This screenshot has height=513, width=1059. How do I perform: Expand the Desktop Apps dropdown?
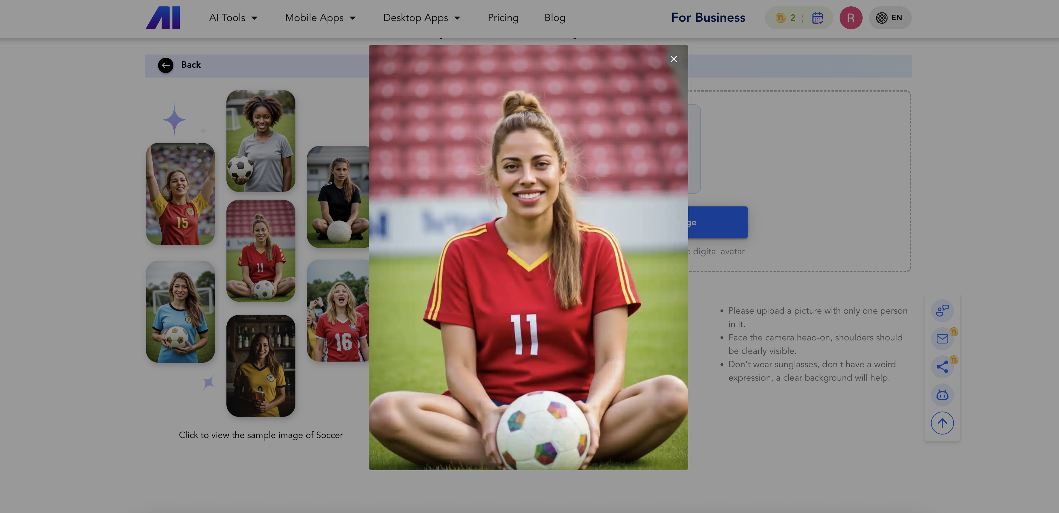point(421,18)
